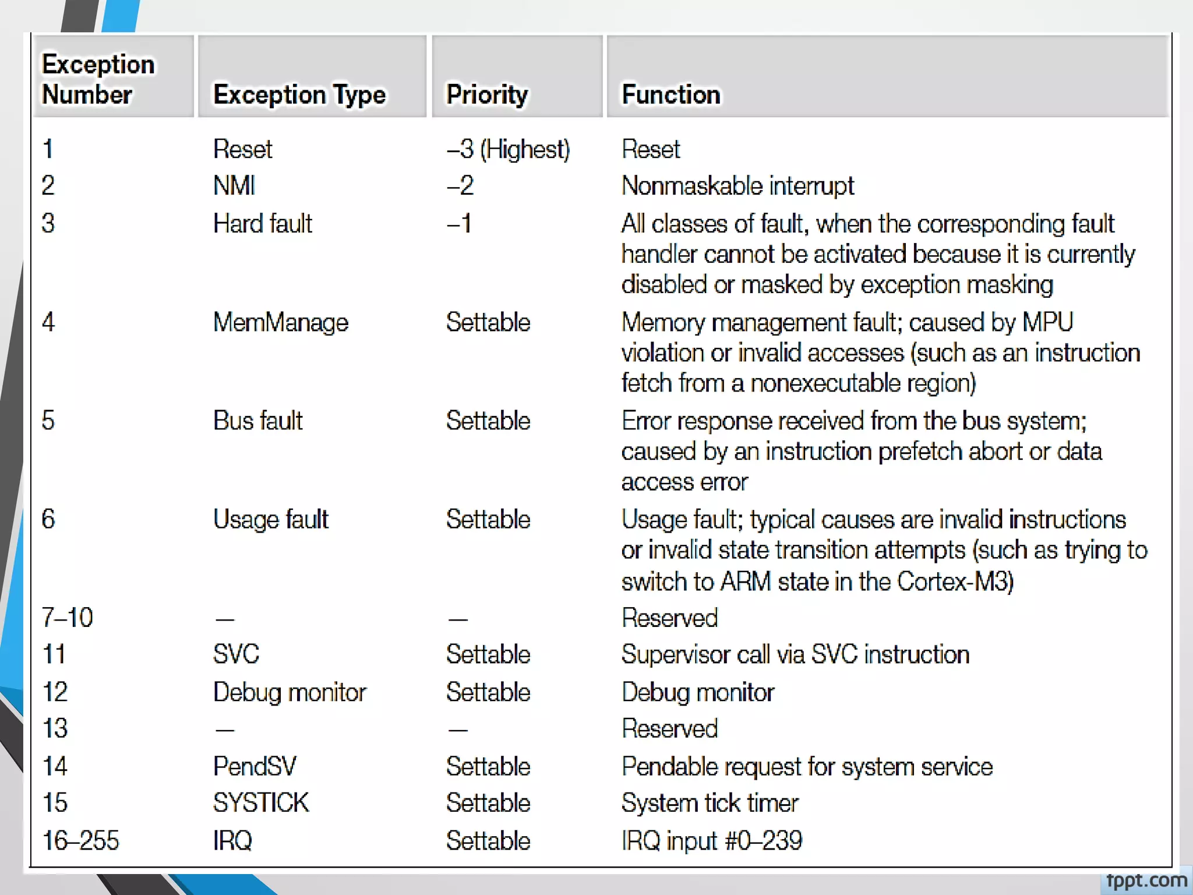Image resolution: width=1193 pixels, height=895 pixels.
Task: Click the IRQ exception type cell
Action: coord(232,841)
